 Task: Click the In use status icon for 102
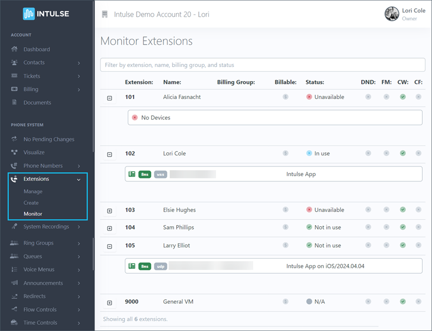tap(309, 153)
